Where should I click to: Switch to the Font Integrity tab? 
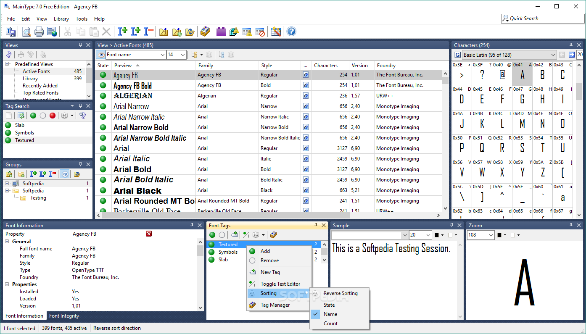click(x=64, y=316)
